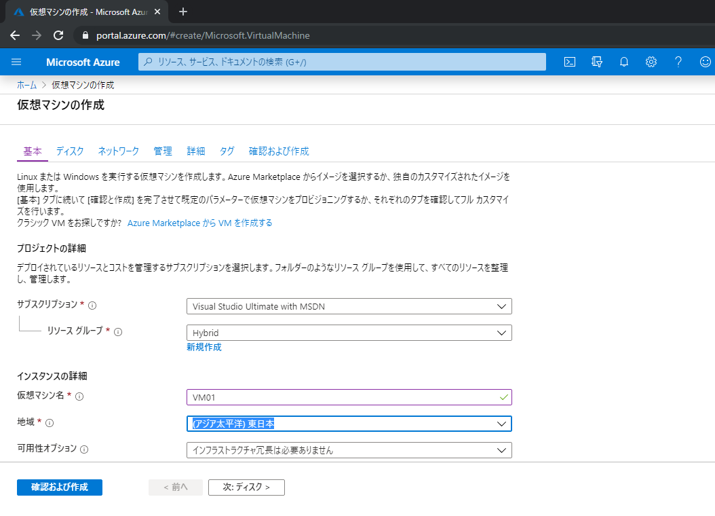Go to ホーム in the breadcrumb
715x516 pixels.
(x=26, y=86)
